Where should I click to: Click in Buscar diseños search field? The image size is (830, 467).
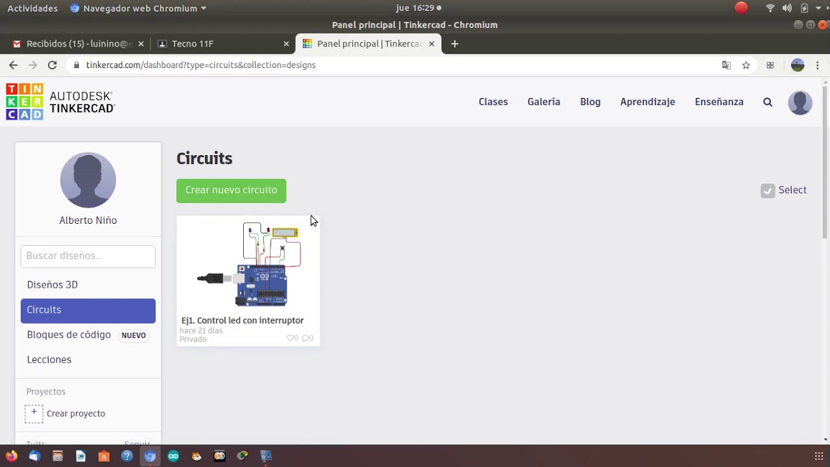coord(88,256)
